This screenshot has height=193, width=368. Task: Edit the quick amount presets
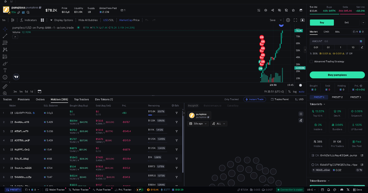coord(362,47)
